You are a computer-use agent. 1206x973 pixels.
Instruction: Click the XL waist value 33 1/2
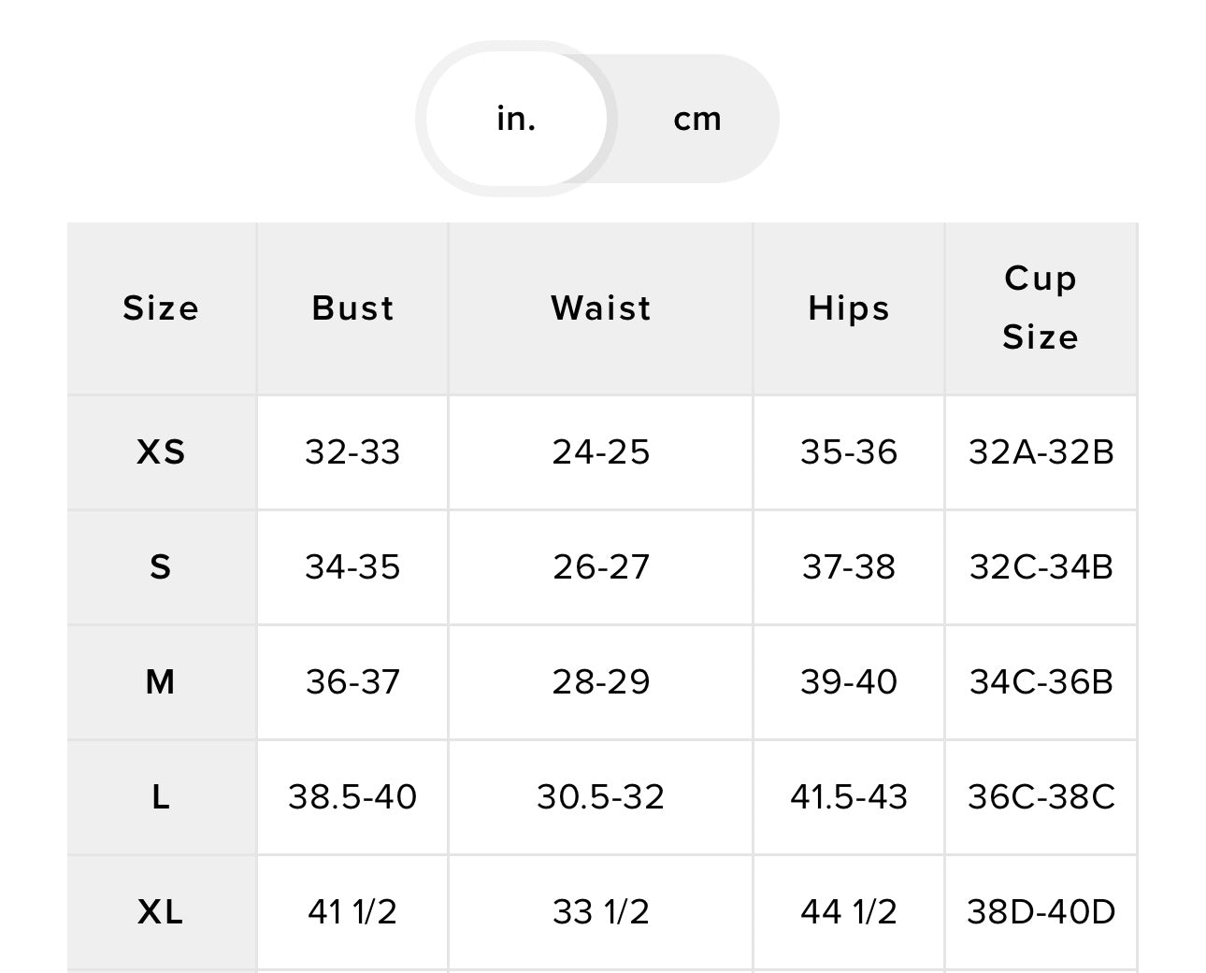[x=600, y=911]
